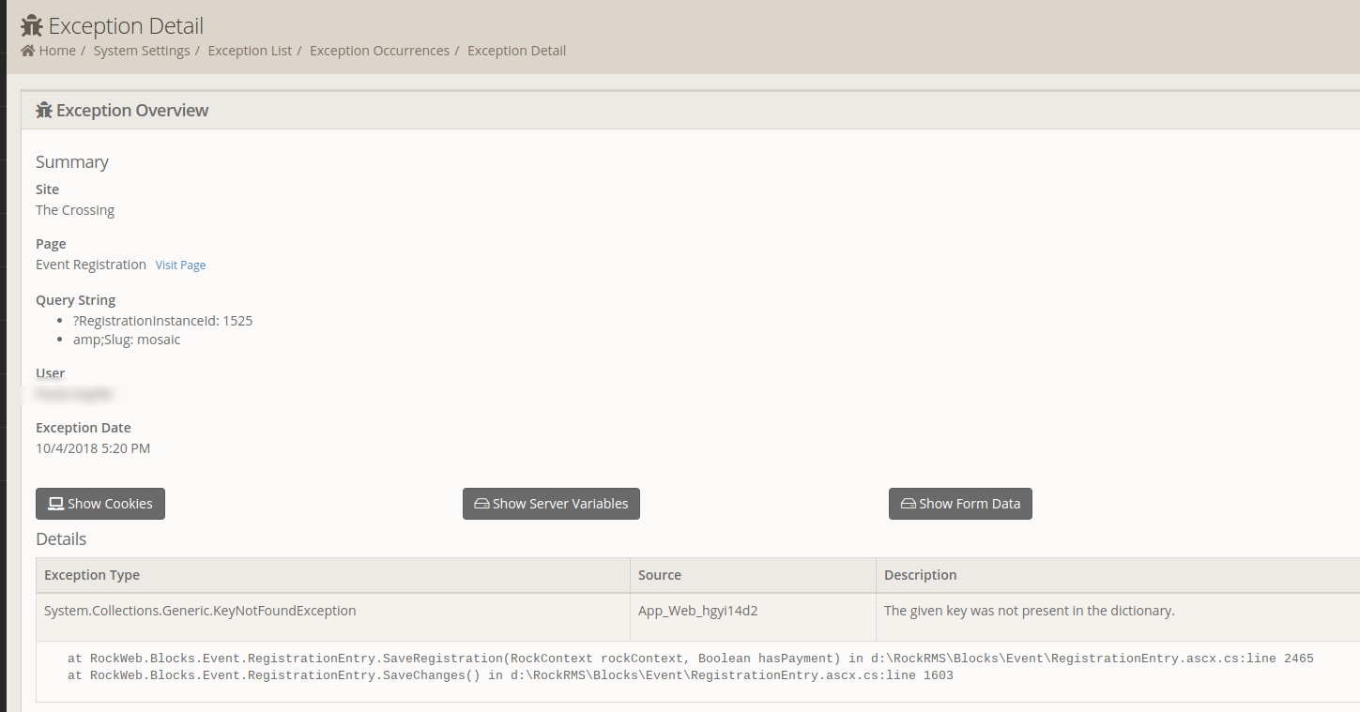
Task: Open the Visit Page link
Action: click(x=180, y=265)
